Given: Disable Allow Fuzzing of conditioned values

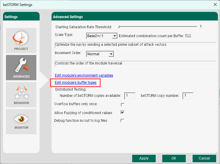Looking at the screenshot, I should point(122,113).
